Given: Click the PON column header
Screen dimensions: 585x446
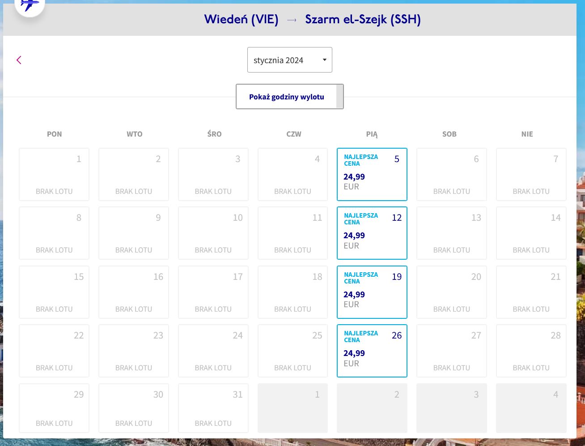Looking at the screenshot, I should pyautogui.click(x=55, y=134).
